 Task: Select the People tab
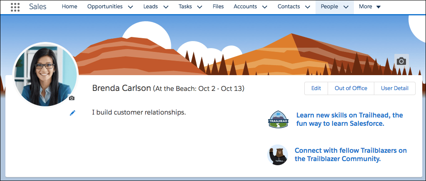click(x=329, y=7)
